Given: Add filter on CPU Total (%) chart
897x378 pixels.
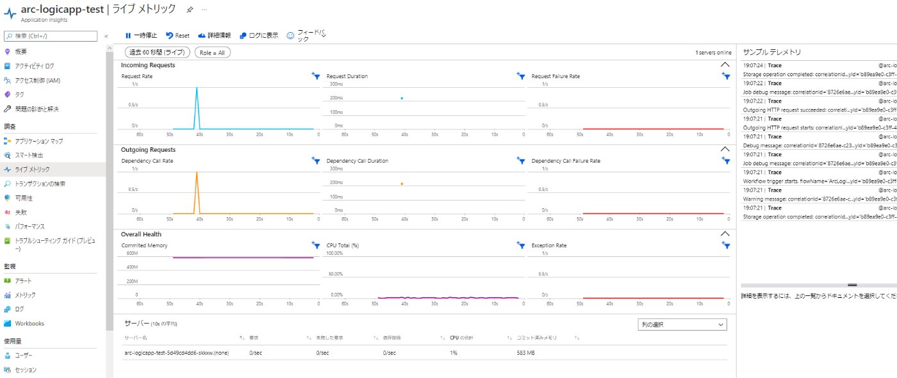Looking at the screenshot, I should coord(520,245).
